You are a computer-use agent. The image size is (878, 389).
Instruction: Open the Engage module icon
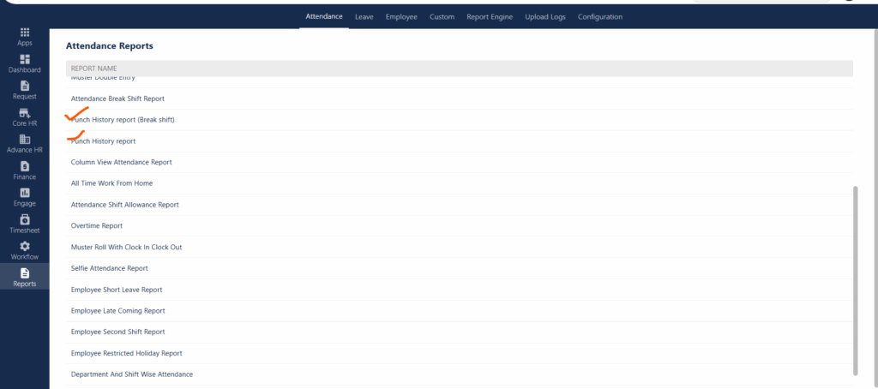point(24,193)
